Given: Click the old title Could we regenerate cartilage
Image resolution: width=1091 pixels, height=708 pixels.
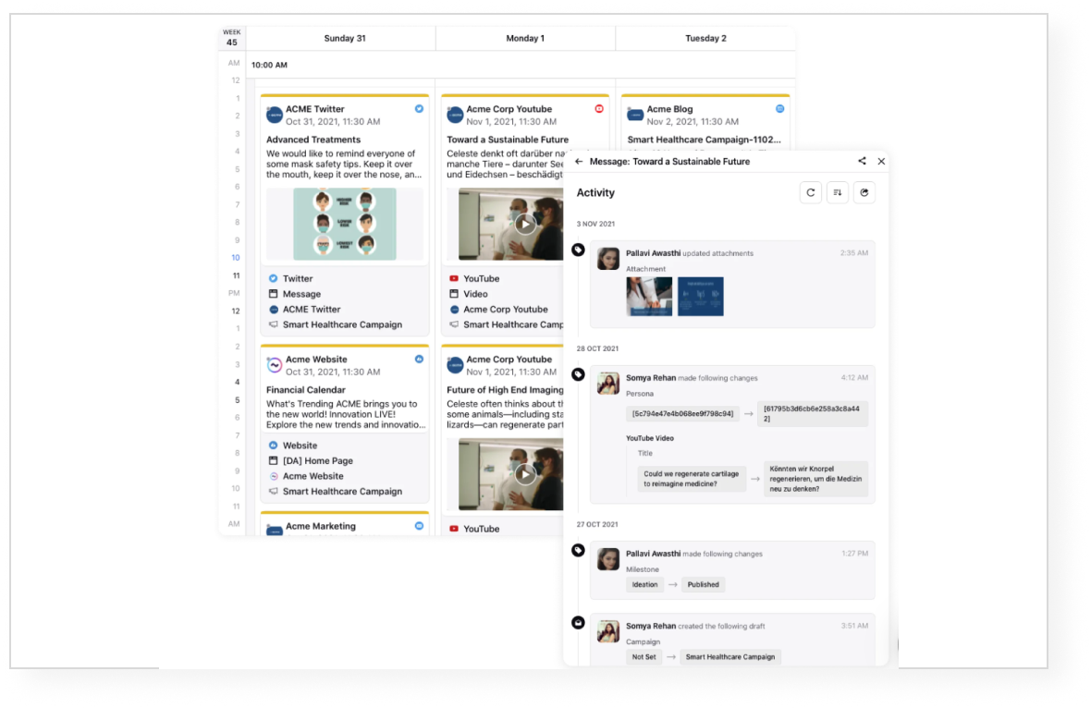Looking at the screenshot, I should pyautogui.click(x=692, y=479).
